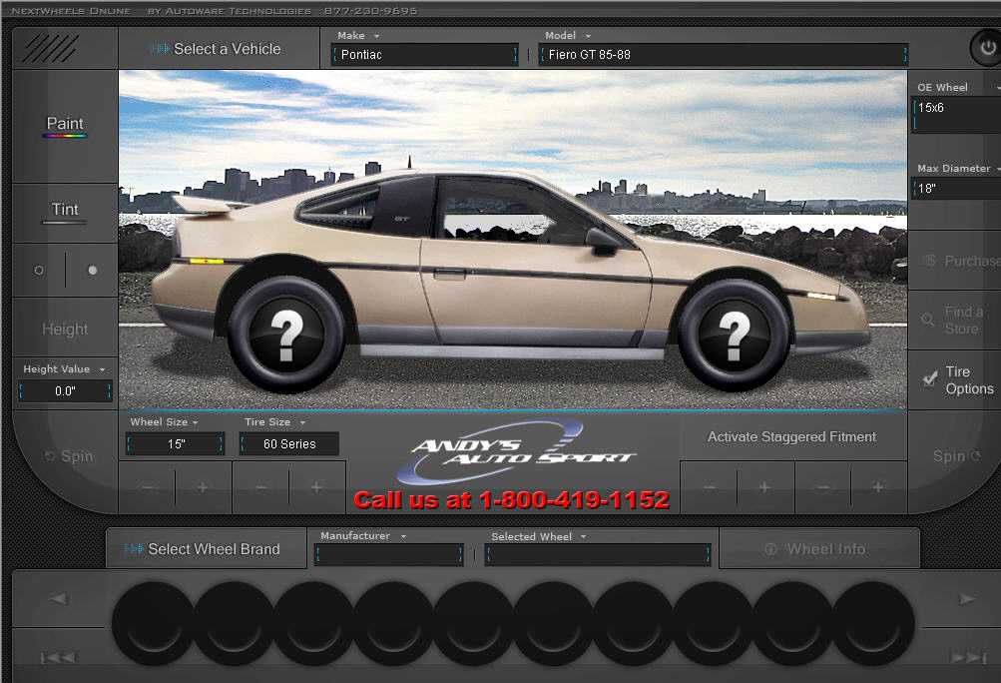Click the front wheel question mark
The width and height of the screenshot is (1001, 683).
pyautogui.click(x=735, y=335)
